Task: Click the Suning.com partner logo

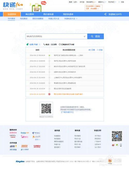Action: [x=25, y=133]
